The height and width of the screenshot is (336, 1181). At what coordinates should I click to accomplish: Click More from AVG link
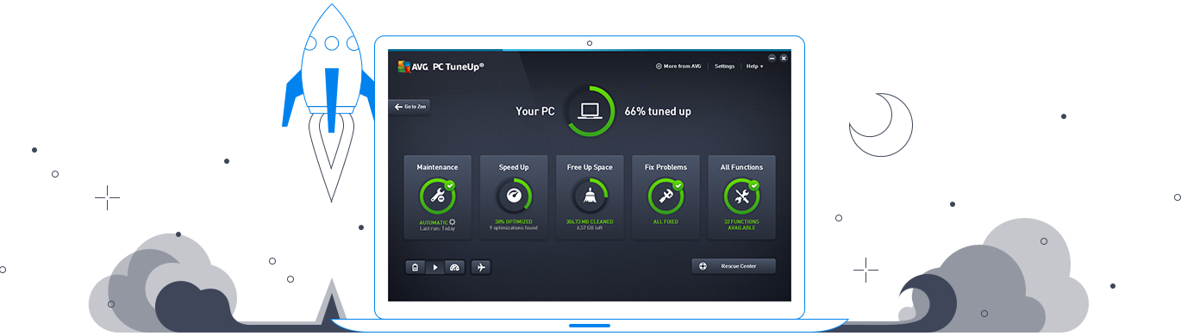click(678, 66)
